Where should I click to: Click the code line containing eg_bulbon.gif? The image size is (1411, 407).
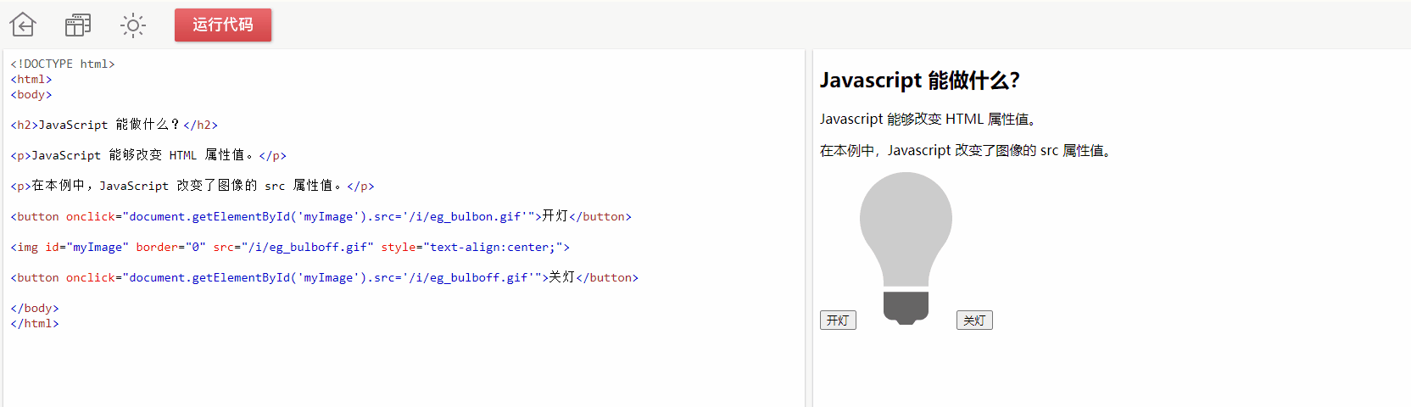click(x=321, y=216)
